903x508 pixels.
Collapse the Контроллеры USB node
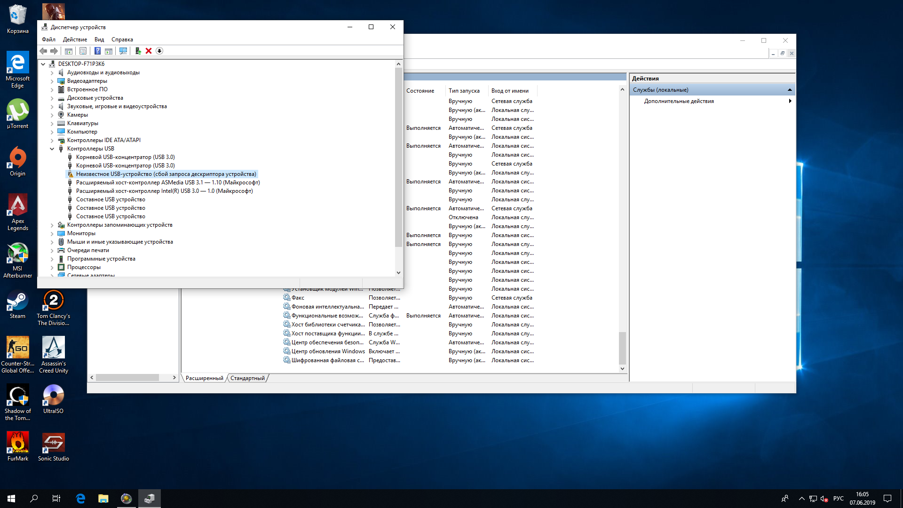pyautogui.click(x=52, y=149)
